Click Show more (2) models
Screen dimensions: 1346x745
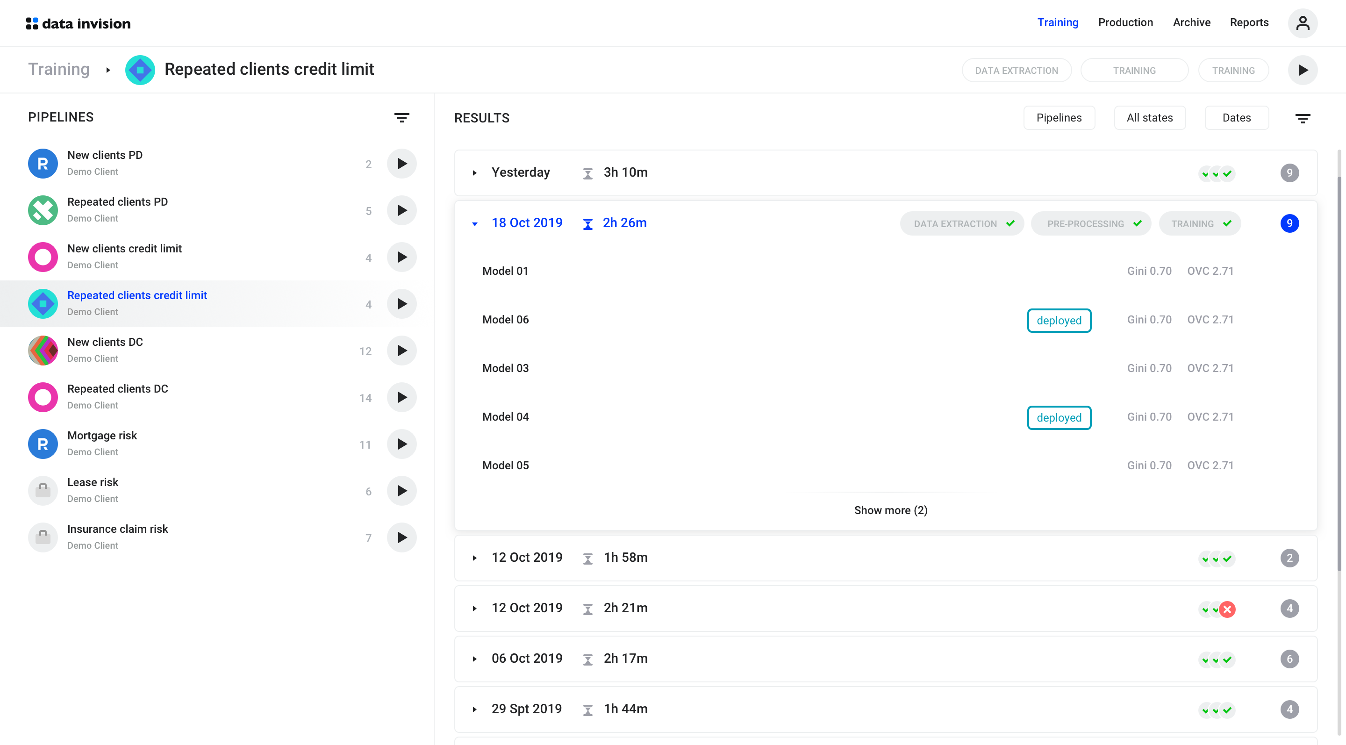890,510
